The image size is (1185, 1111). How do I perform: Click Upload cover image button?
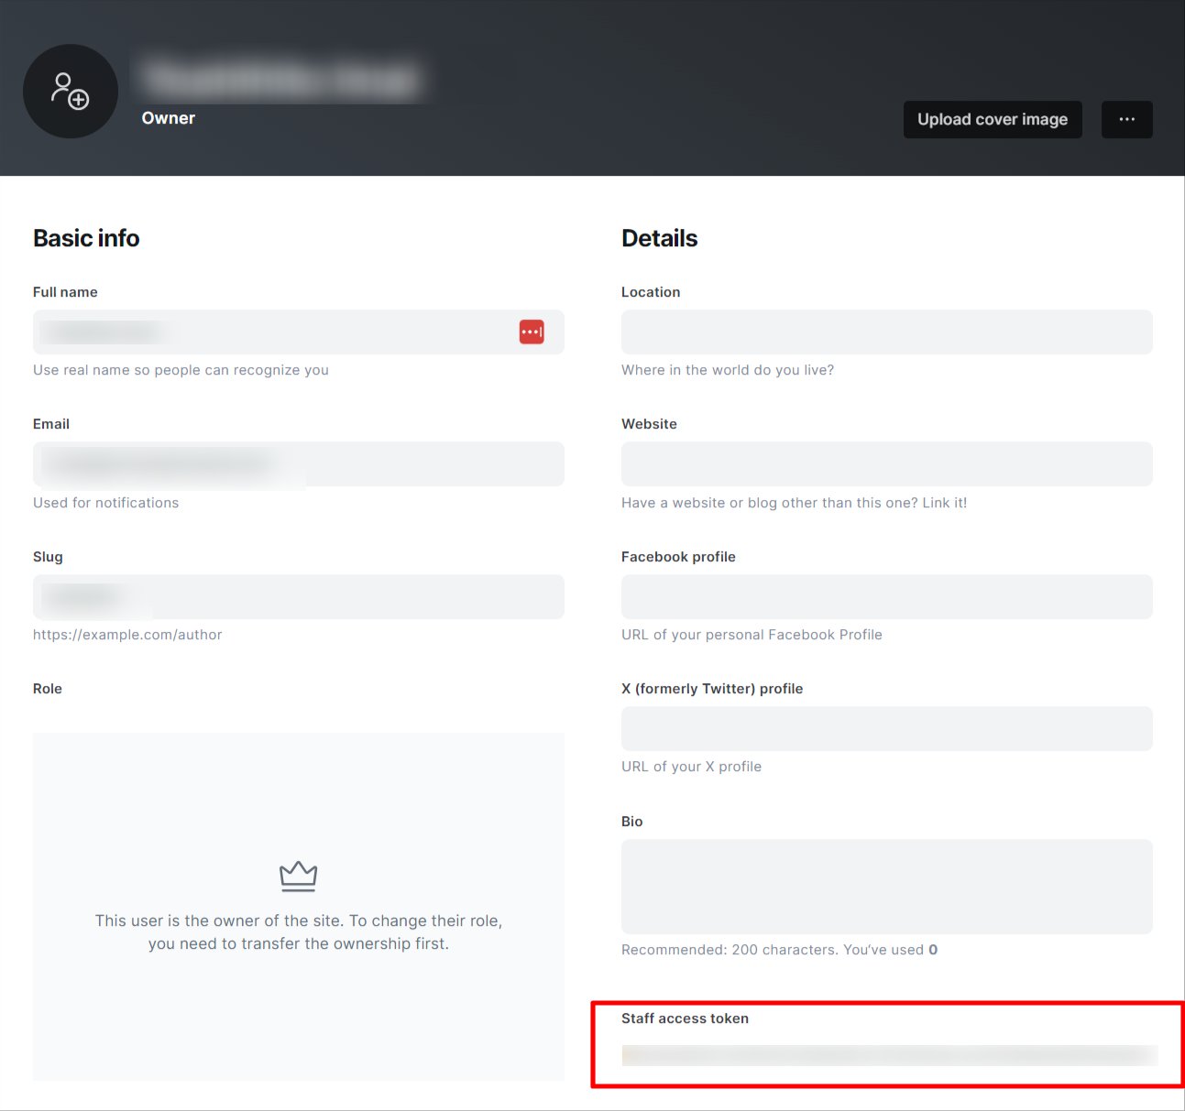[x=993, y=119]
